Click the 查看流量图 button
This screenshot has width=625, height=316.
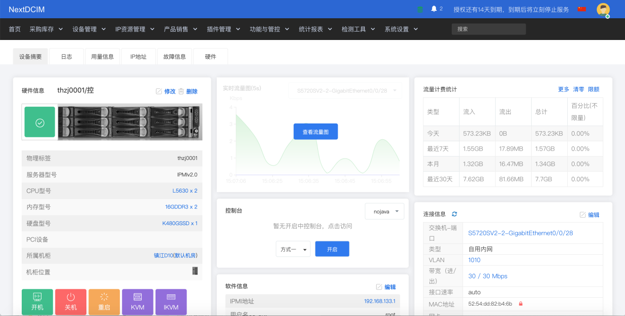click(x=315, y=132)
